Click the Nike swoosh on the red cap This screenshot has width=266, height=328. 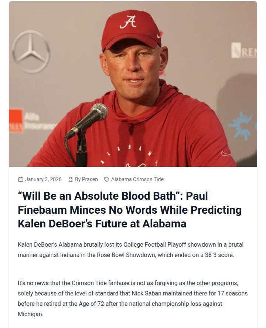pyautogui.click(x=159, y=35)
